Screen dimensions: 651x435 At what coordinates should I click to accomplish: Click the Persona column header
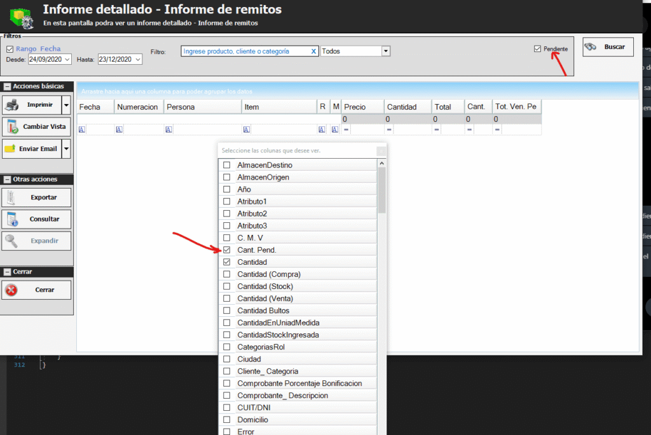pos(202,107)
